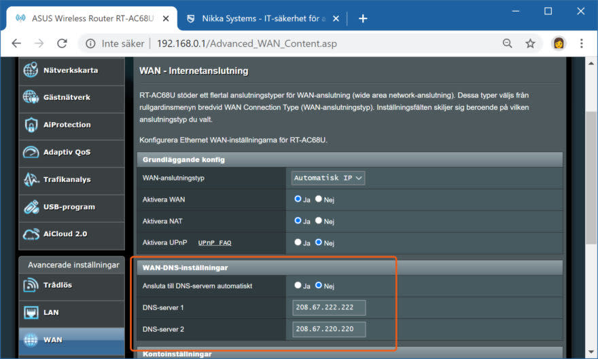
Task: Switch to the ASUS Wireless Router tab
Action: (x=92, y=18)
